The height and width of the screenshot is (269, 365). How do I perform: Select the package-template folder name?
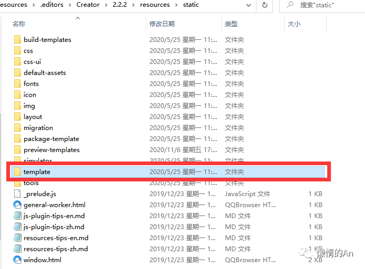(51, 139)
